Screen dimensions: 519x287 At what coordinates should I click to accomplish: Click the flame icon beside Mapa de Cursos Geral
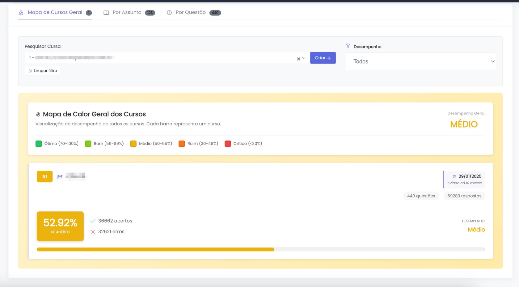pyautogui.click(x=21, y=13)
